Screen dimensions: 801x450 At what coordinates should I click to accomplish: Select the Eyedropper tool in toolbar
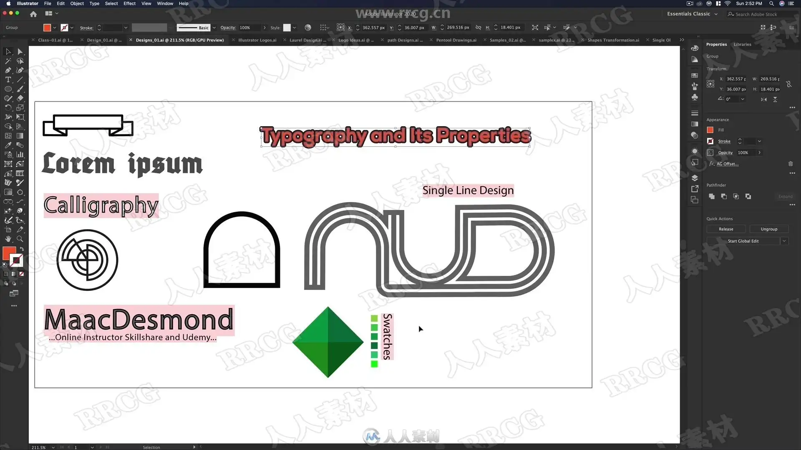(x=8, y=145)
